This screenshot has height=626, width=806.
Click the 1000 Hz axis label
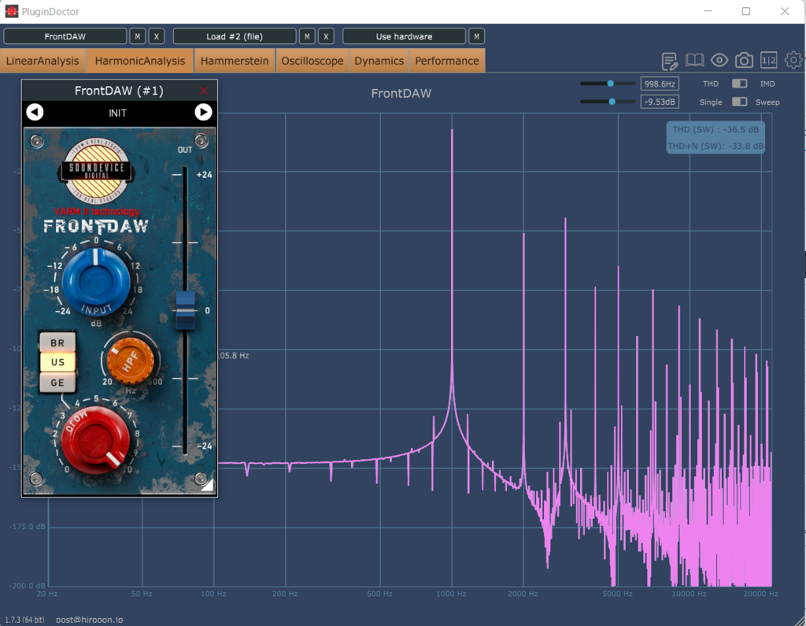tap(451, 594)
